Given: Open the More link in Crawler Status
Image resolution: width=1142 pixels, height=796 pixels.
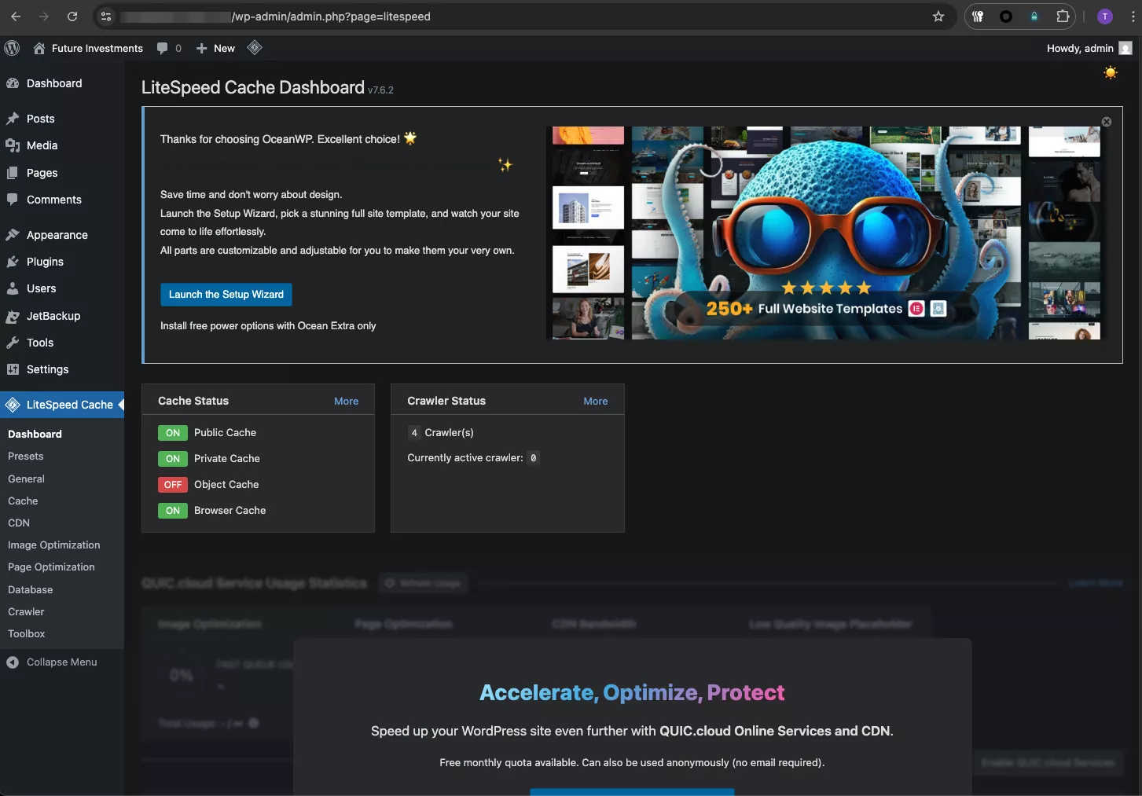Looking at the screenshot, I should click(x=595, y=402).
